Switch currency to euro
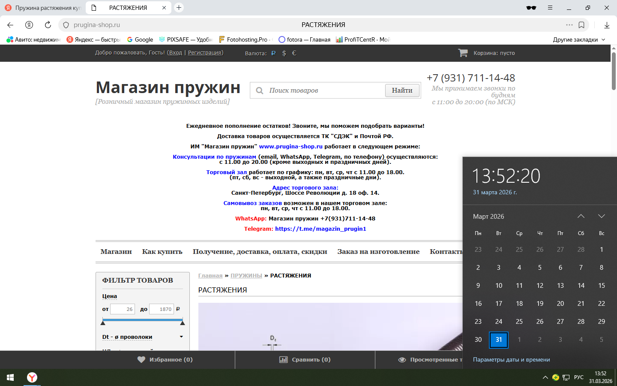 294,53
